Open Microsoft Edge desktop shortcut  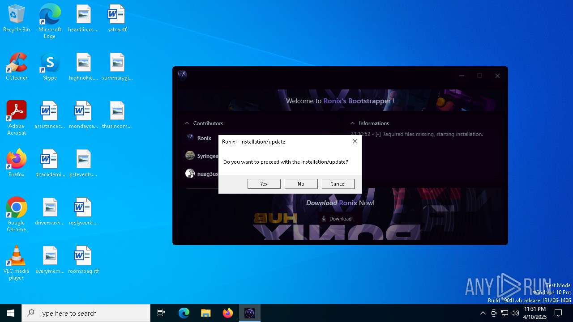50,21
